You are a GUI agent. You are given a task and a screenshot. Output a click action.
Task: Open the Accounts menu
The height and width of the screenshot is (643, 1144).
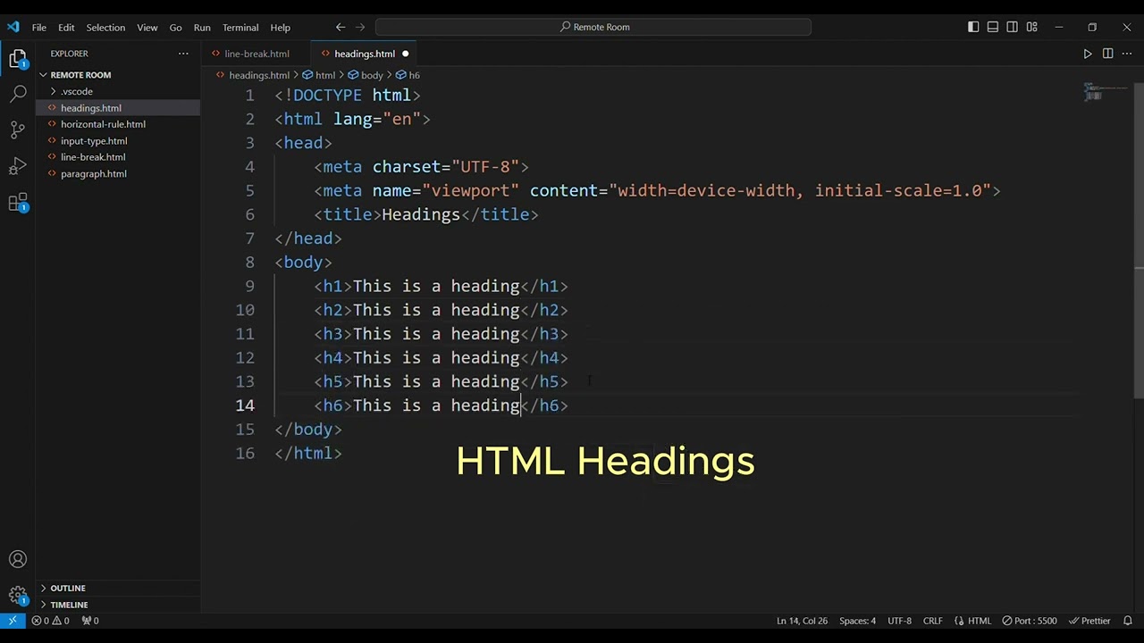click(18, 560)
